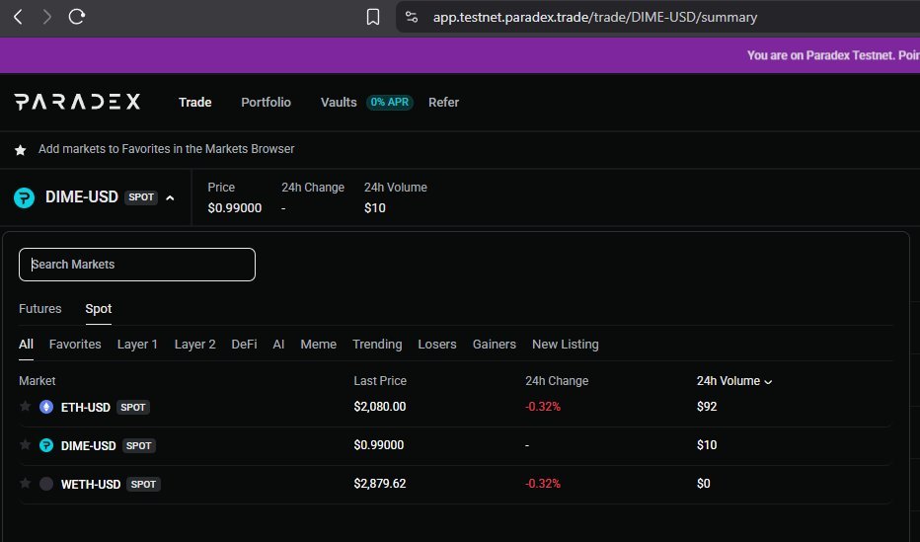Filter markets by AI
Viewport: 920px width, 542px height.
[x=278, y=345]
